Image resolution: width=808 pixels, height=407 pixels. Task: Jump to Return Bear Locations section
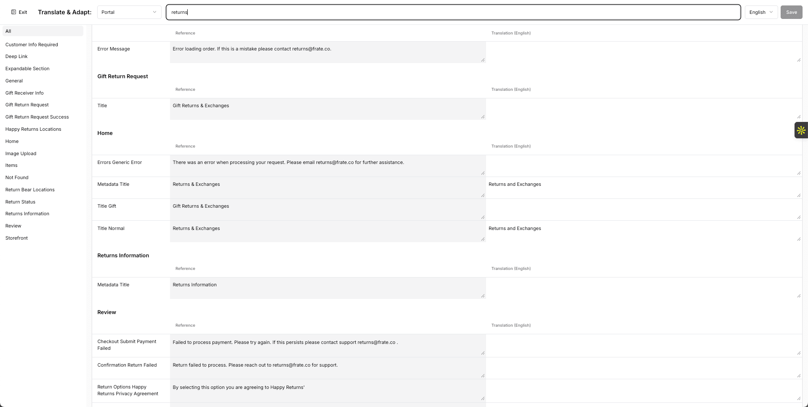(x=30, y=190)
